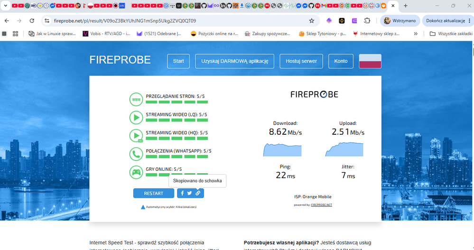This screenshot has height=250, width=474.
Task: Open a new browser tab
Action: coord(405,5)
